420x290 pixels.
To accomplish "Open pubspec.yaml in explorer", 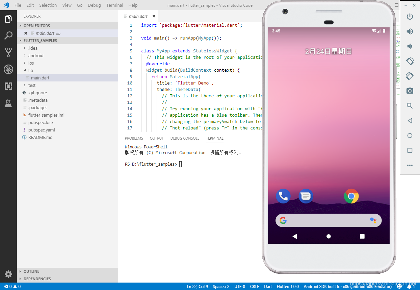I will (68, 130).
